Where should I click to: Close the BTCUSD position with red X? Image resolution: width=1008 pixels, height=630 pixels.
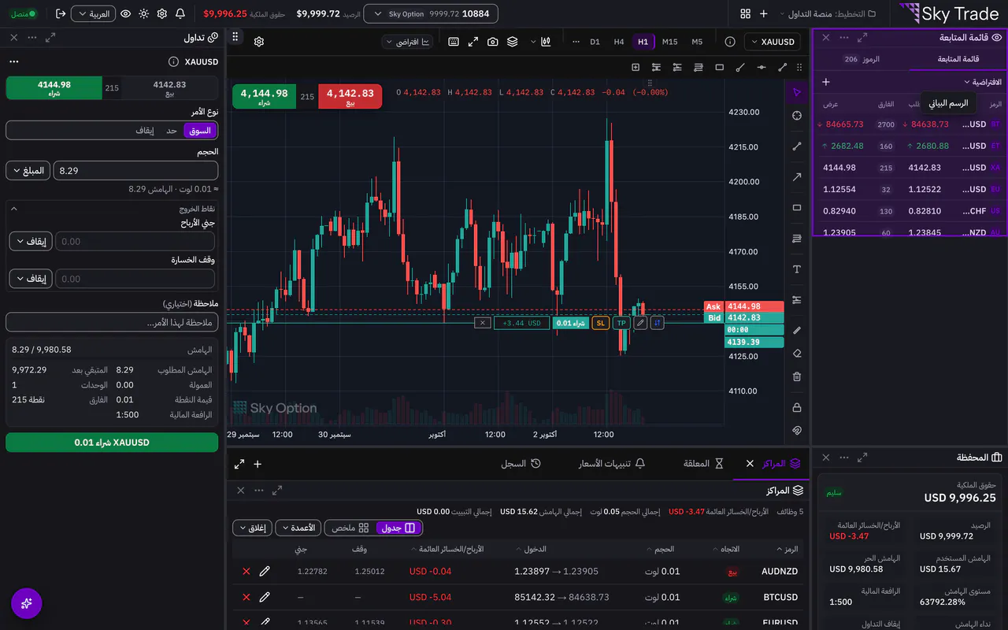point(246,598)
